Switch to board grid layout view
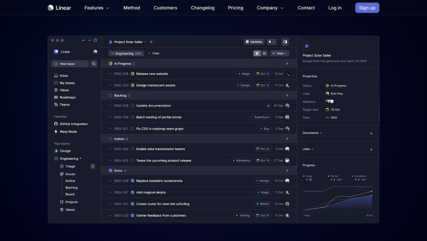This screenshot has height=241, width=427. pos(264,53)
